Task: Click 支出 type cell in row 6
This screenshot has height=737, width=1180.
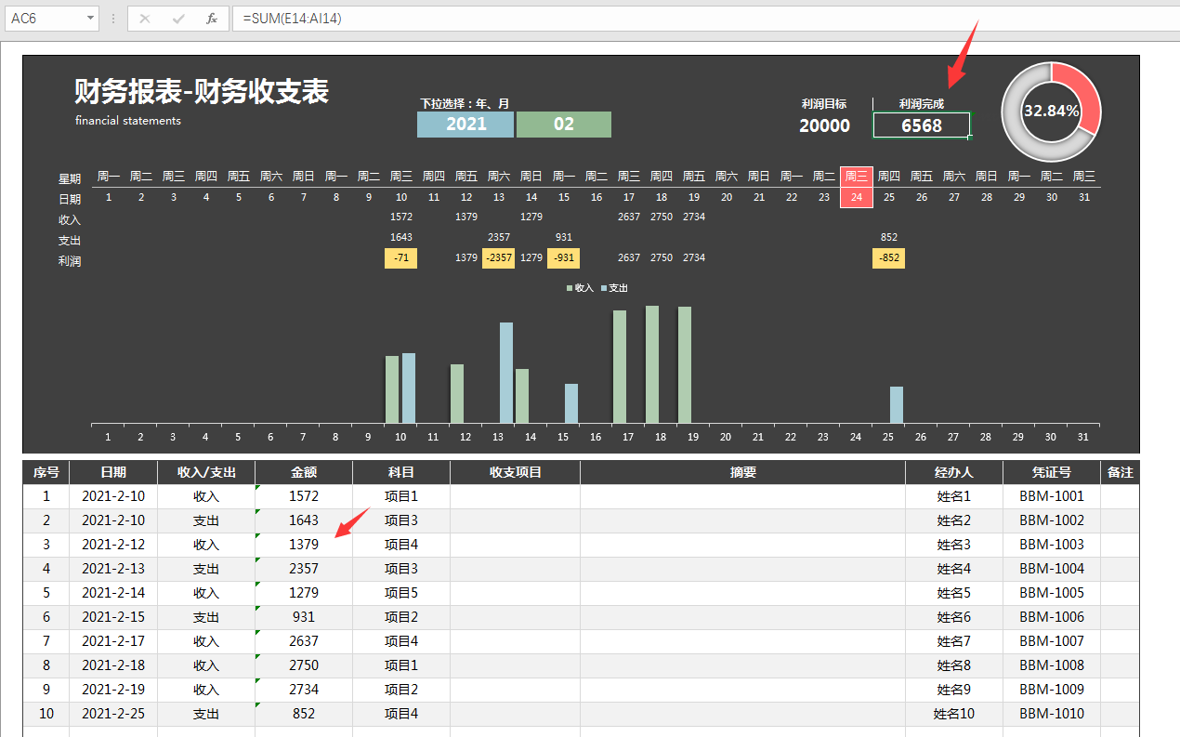Action: 206,617
